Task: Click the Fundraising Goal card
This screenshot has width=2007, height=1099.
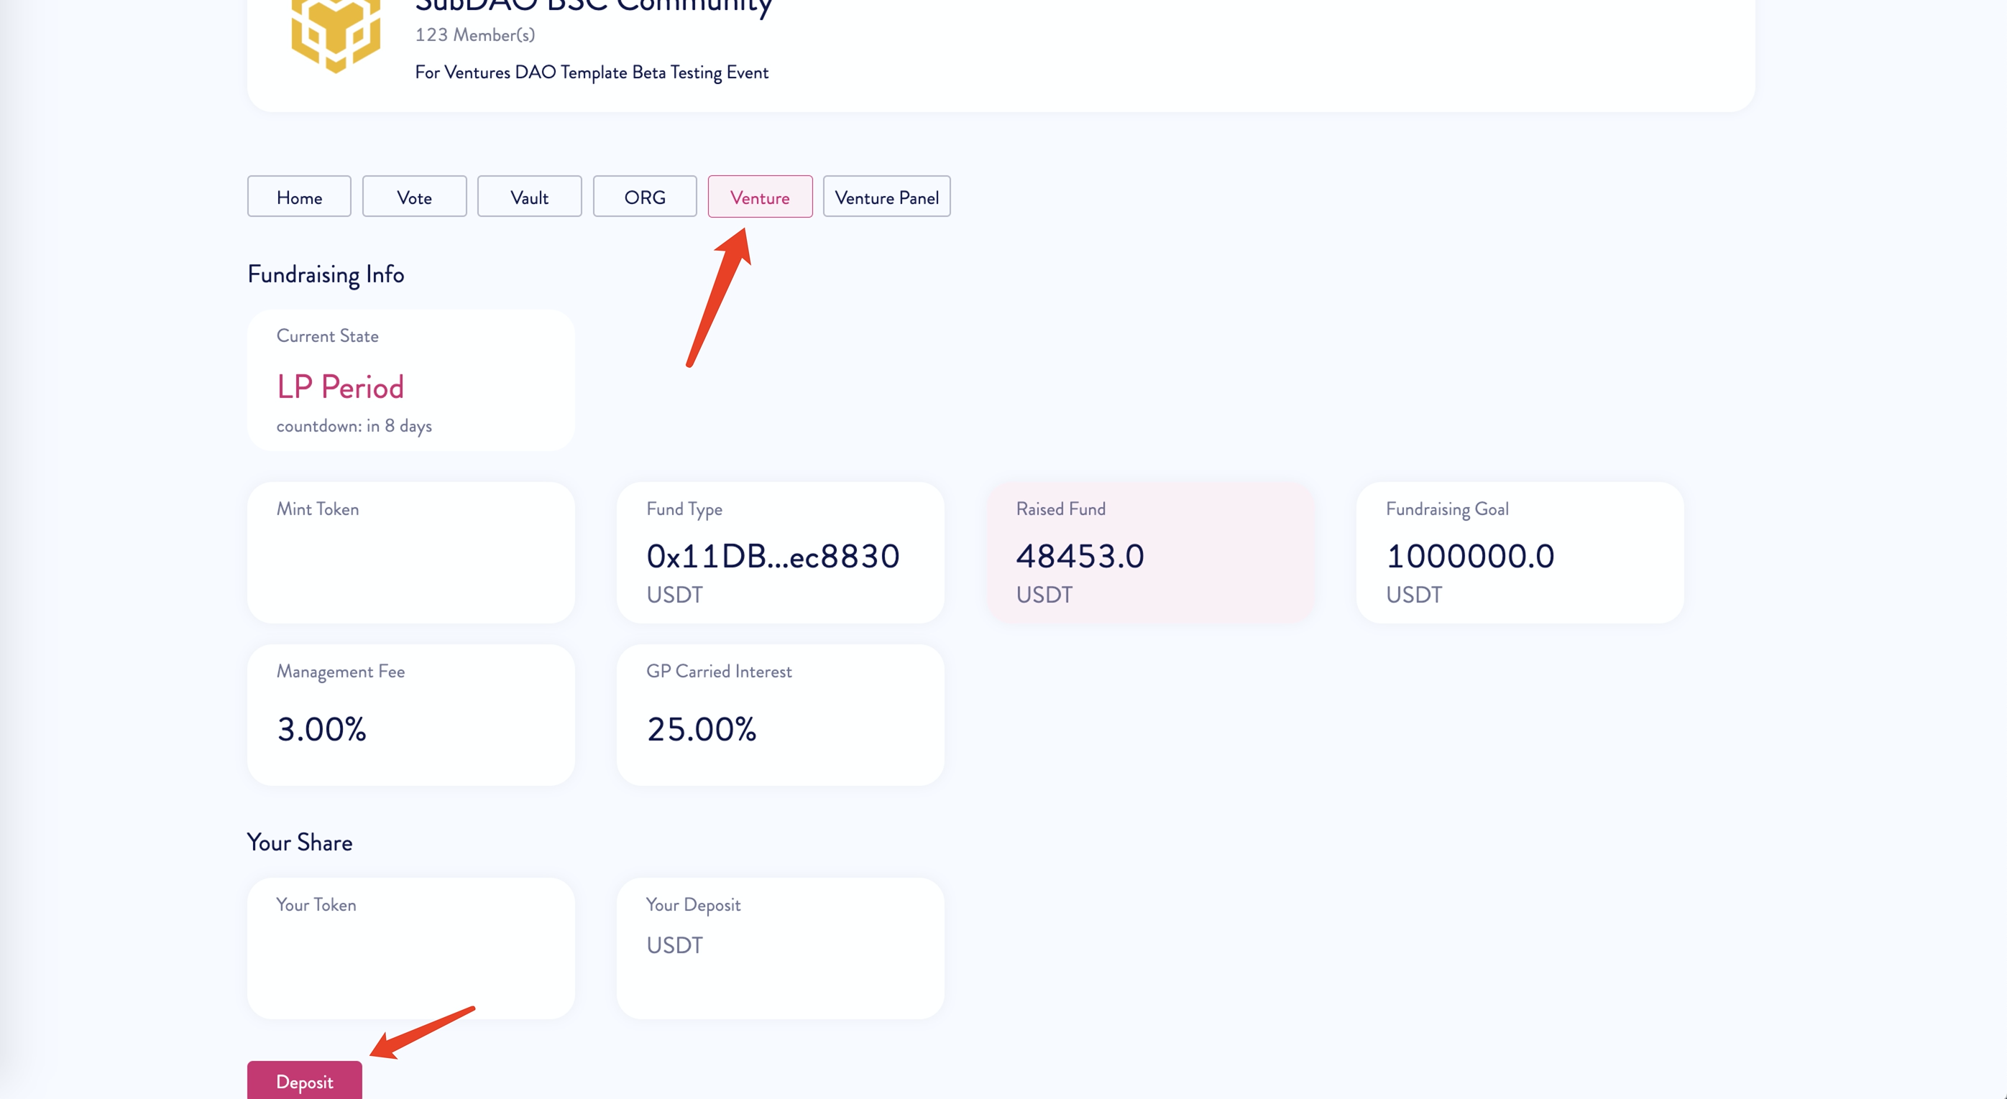Action: (1520, 552)
